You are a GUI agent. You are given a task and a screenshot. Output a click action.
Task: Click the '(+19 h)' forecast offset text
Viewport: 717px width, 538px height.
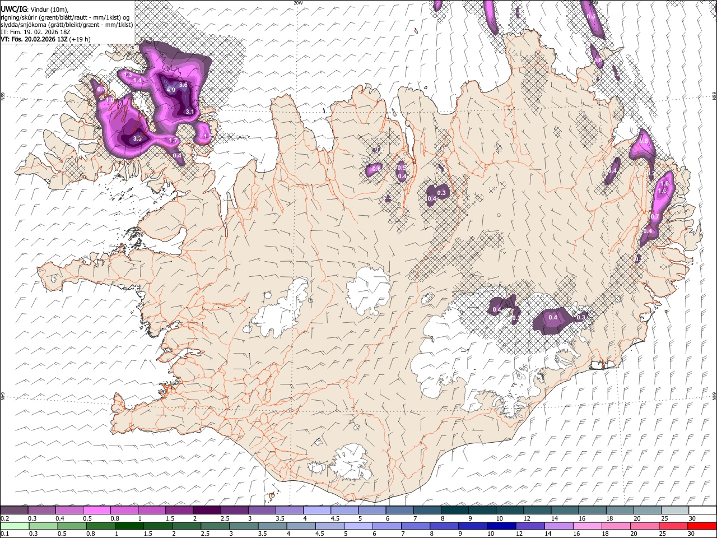[80, 39]
